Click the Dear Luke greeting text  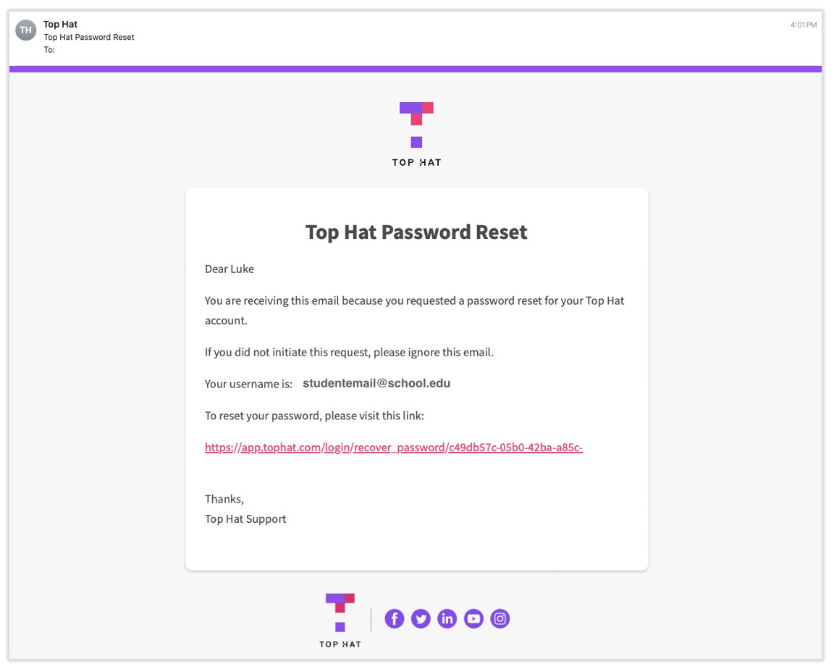[x=229, y=269]
